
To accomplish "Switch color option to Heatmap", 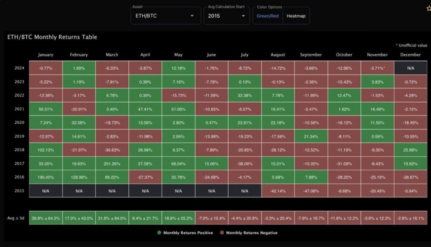I will pos(296,16).
